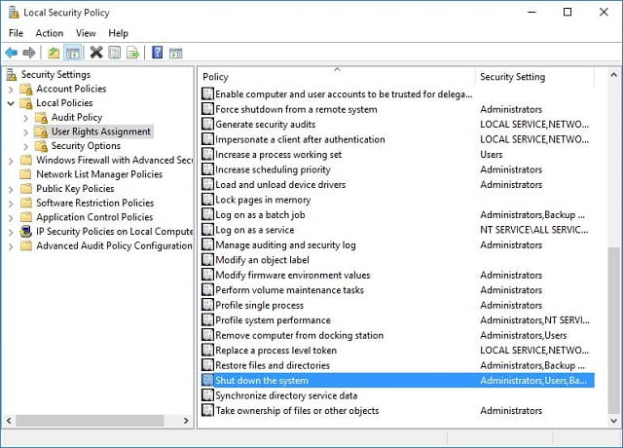Viewport: 623px width, 448px height.
Task: Click the policy icon beside Shut down the system
Action: 207,381
